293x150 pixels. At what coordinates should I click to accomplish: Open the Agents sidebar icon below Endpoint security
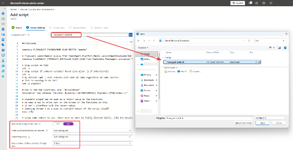(3, 50)
